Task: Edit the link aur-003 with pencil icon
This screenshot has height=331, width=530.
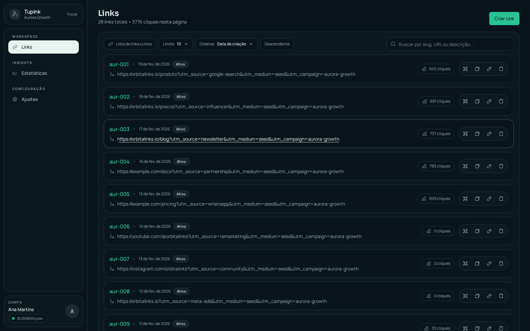Action: [x=489, y=134]
